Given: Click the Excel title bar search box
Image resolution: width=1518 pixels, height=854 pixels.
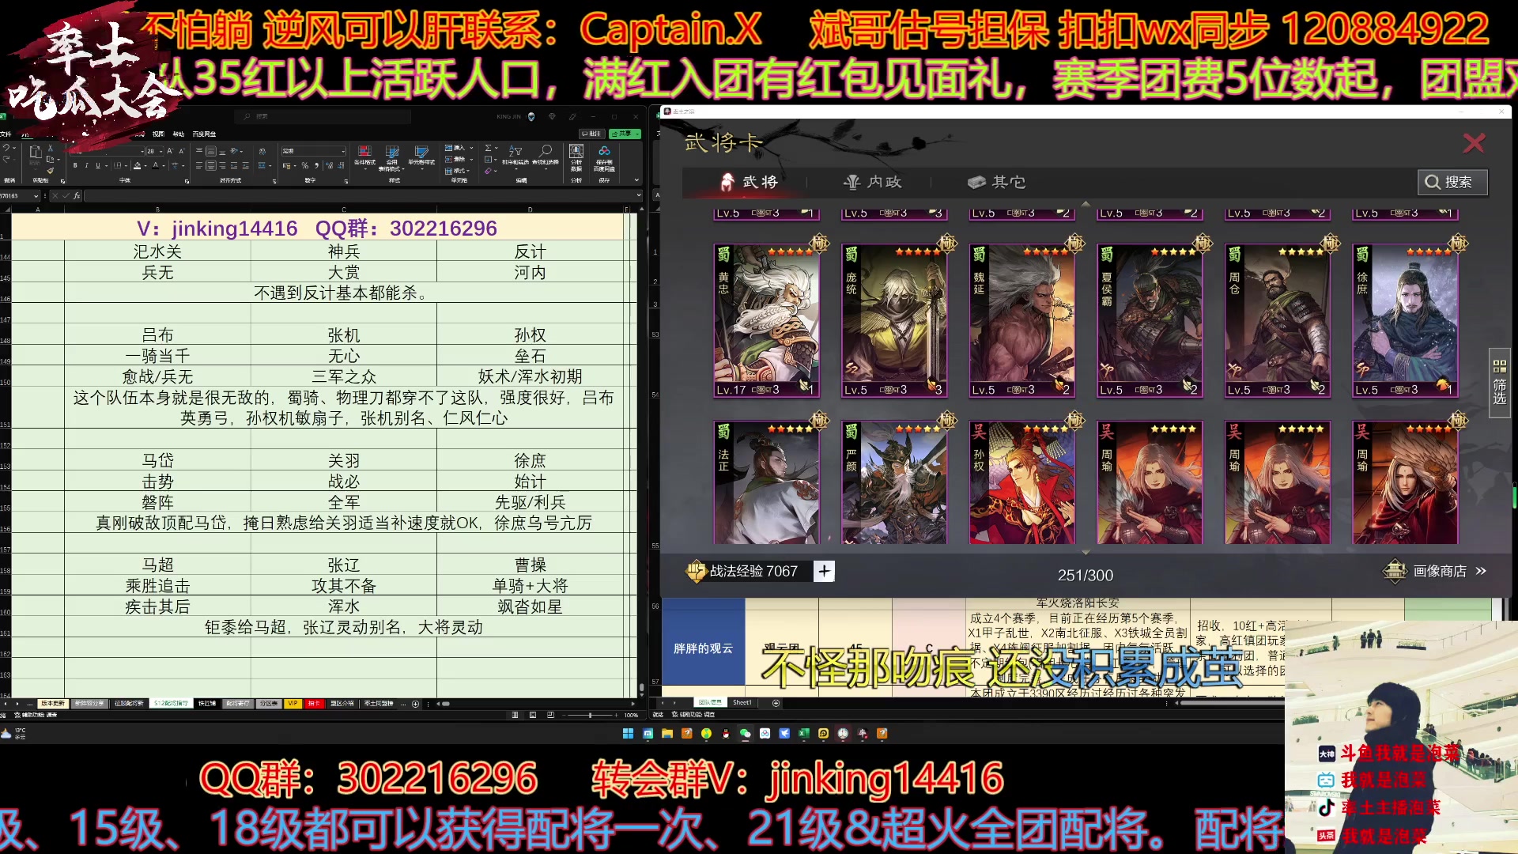Looking at the screenshot, I should click(323, 116).
